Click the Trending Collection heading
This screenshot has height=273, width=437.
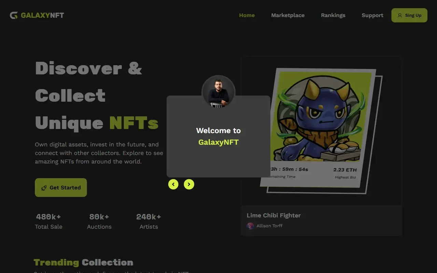[83, 262]
